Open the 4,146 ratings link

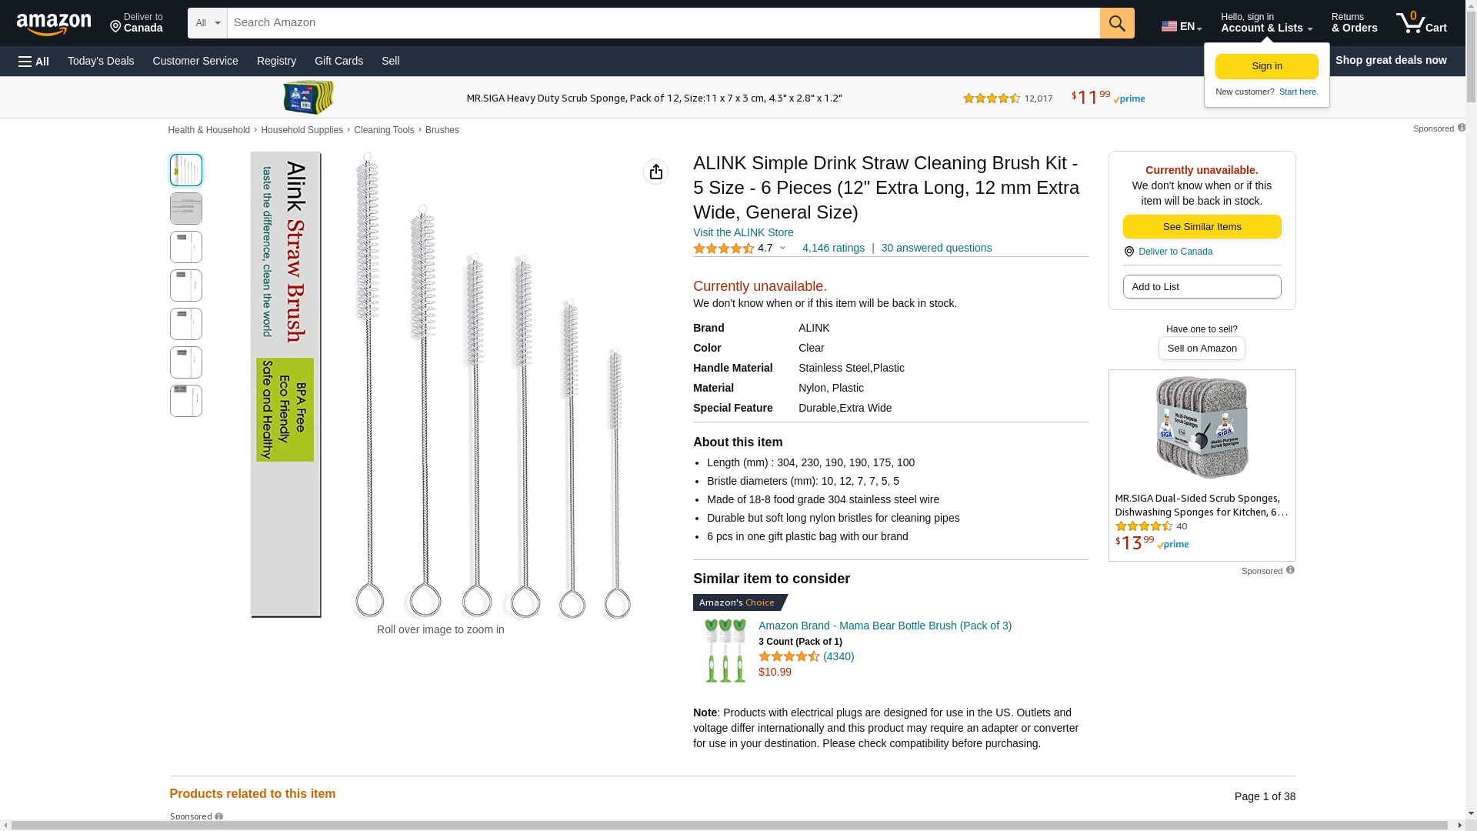tap(833, 248)
